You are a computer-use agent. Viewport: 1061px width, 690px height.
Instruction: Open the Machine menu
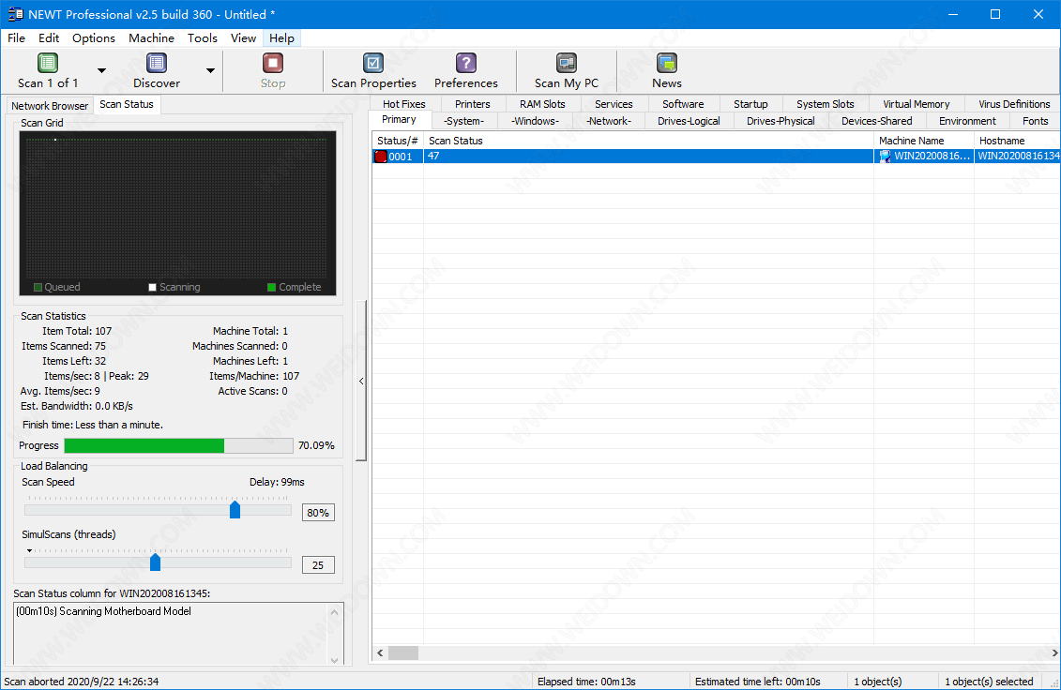152,37
